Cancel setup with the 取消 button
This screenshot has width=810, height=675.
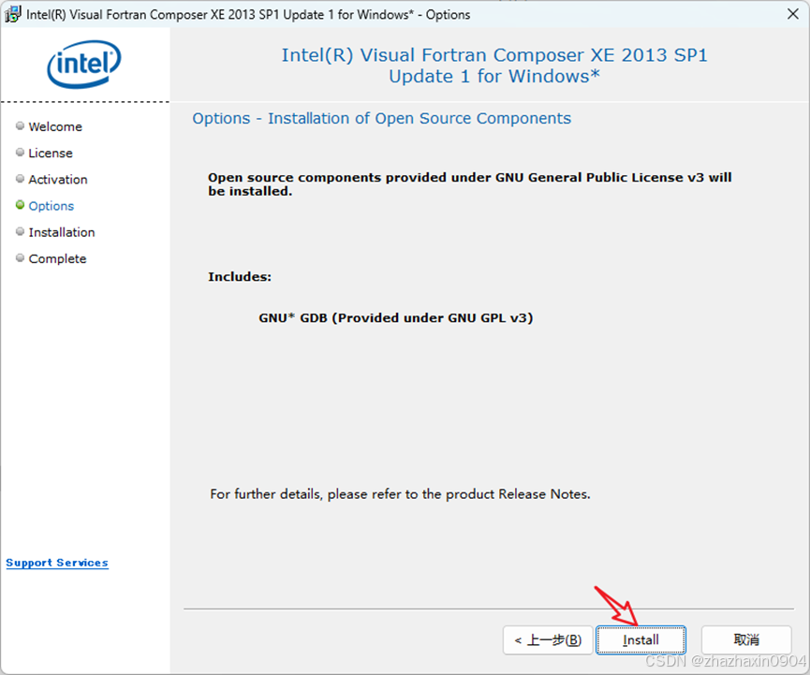click(x=746, y=639)
